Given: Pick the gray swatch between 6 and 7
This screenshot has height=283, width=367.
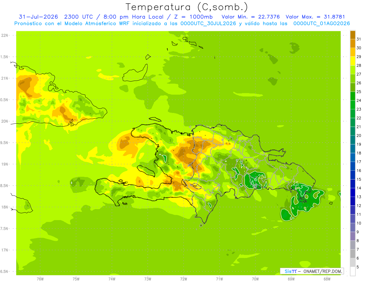Looking at the screenshot, I should pos(353,254).
